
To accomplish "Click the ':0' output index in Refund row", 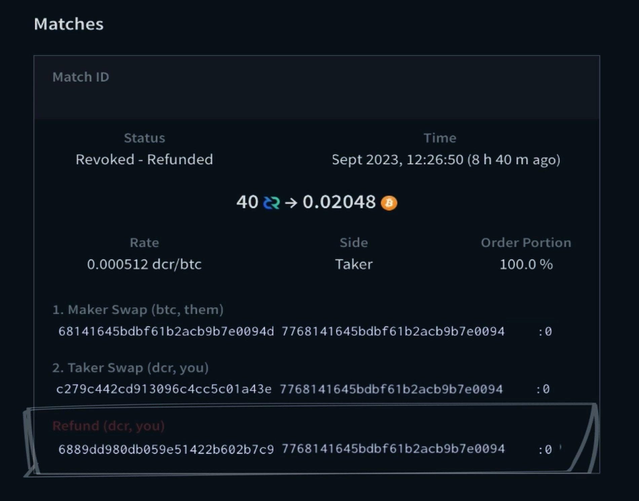I will click(545, 449).
